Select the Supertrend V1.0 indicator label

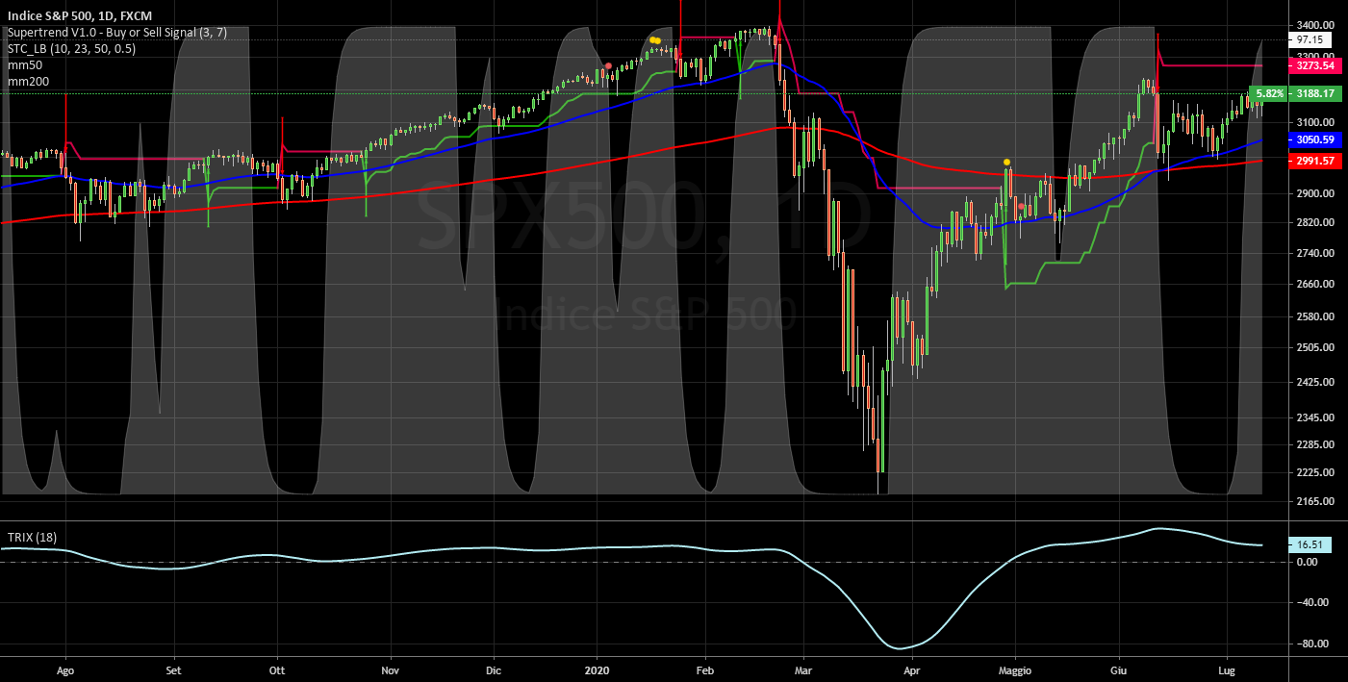click(x=118, y=33)
